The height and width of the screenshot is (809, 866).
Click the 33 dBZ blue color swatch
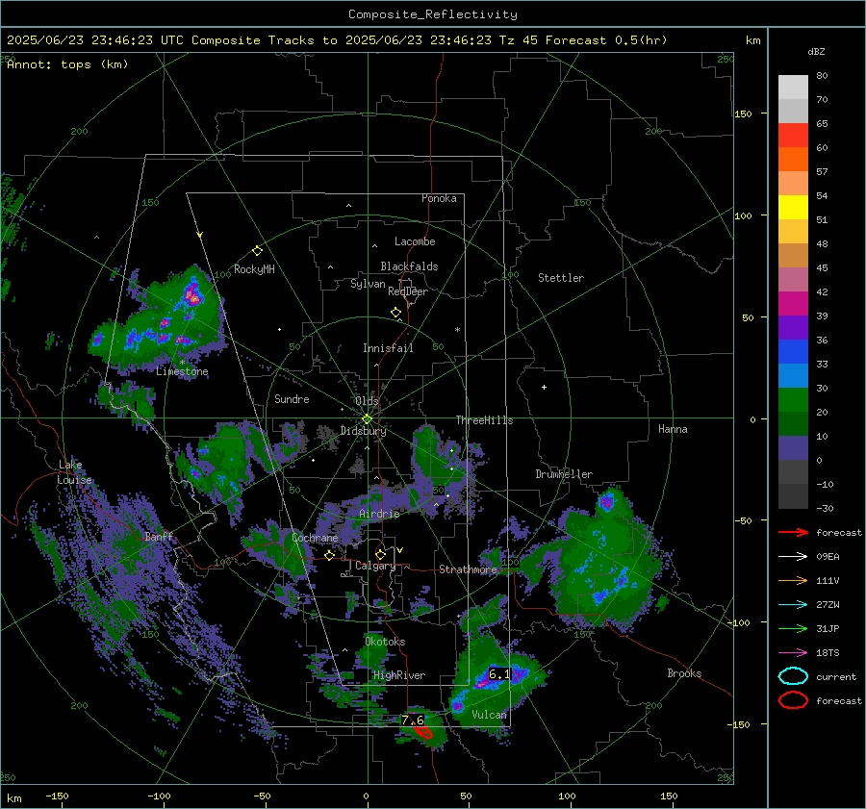(793, 351)
